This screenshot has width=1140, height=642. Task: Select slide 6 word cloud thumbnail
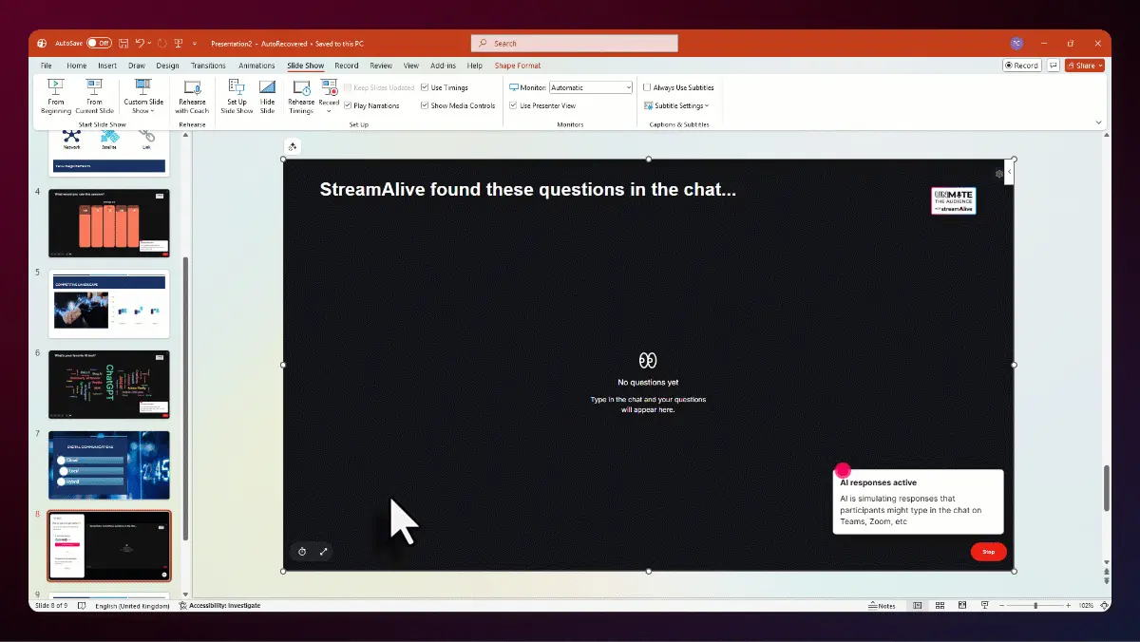pyautogui.click(x=108, y=385)
